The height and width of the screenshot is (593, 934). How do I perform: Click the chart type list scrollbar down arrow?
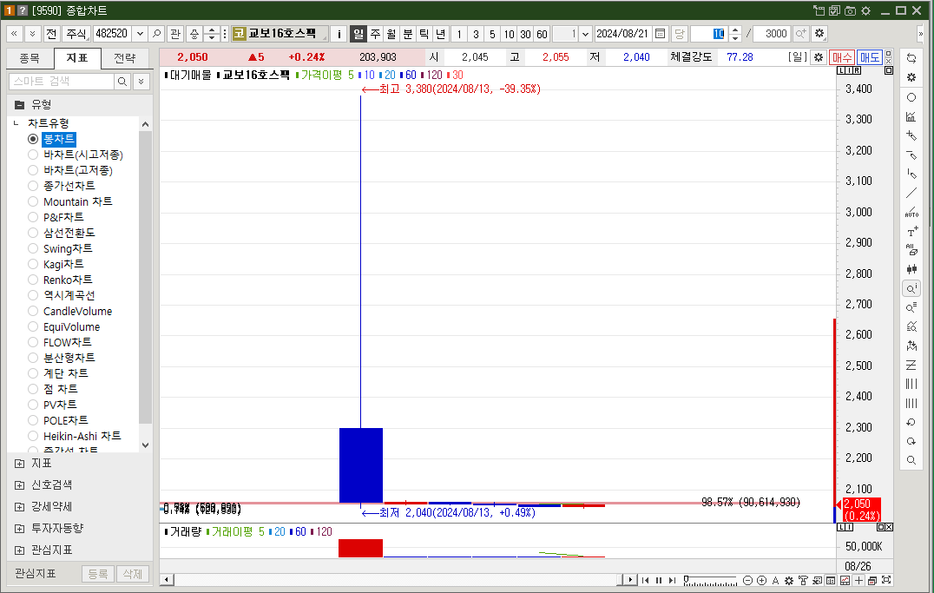(145, 445)
